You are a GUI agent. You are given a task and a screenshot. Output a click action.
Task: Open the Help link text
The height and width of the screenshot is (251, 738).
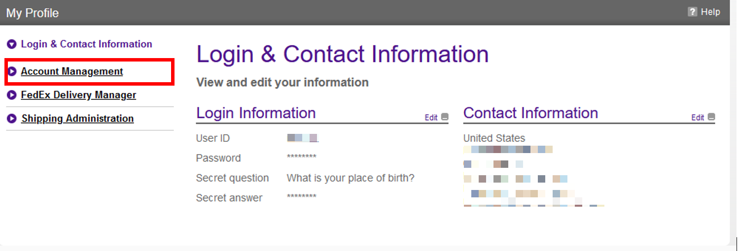(x=710, y=12)
